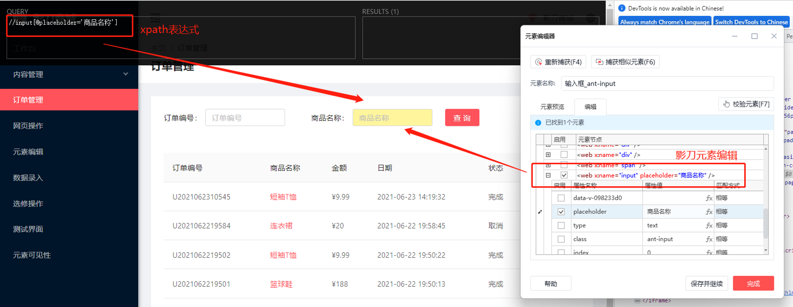
Task: Click the attribute list vertical scrollbar thumb
Action: tap(766, 223)
